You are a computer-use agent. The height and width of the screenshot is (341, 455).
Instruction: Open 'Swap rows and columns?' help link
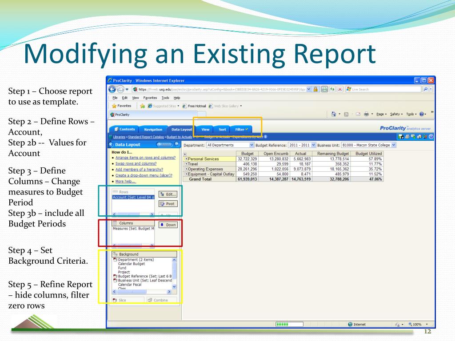136,163
